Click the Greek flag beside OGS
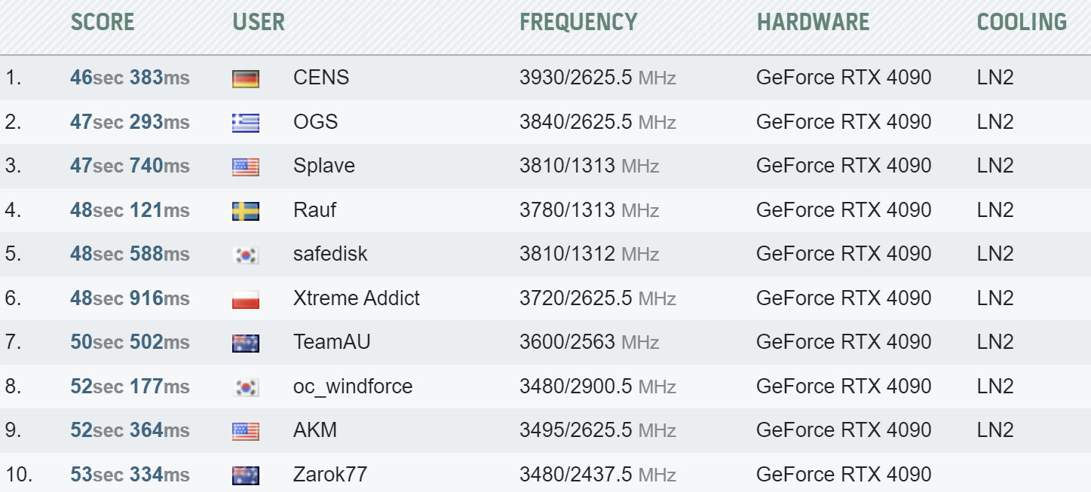1091x492 pixels. [x=246, y=122]
